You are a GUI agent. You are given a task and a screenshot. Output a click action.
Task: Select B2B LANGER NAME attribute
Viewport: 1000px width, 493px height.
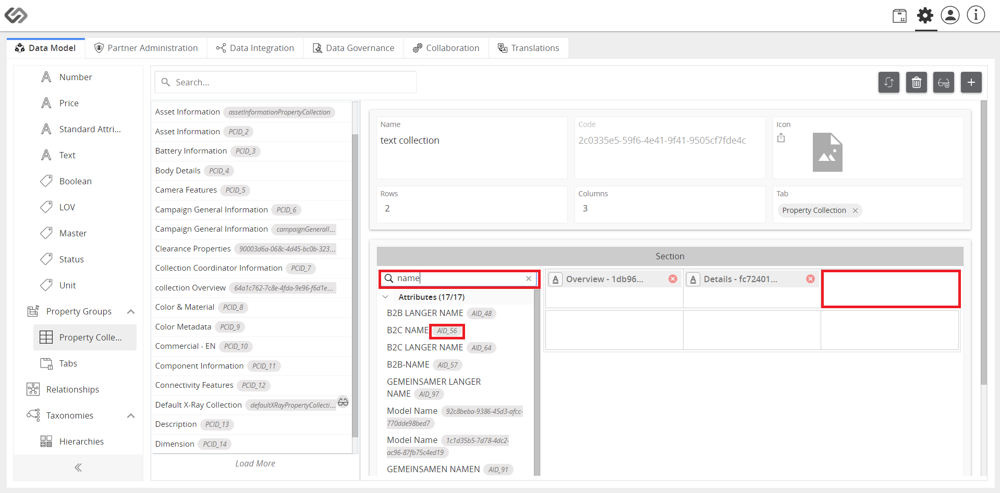coord(441,313)
